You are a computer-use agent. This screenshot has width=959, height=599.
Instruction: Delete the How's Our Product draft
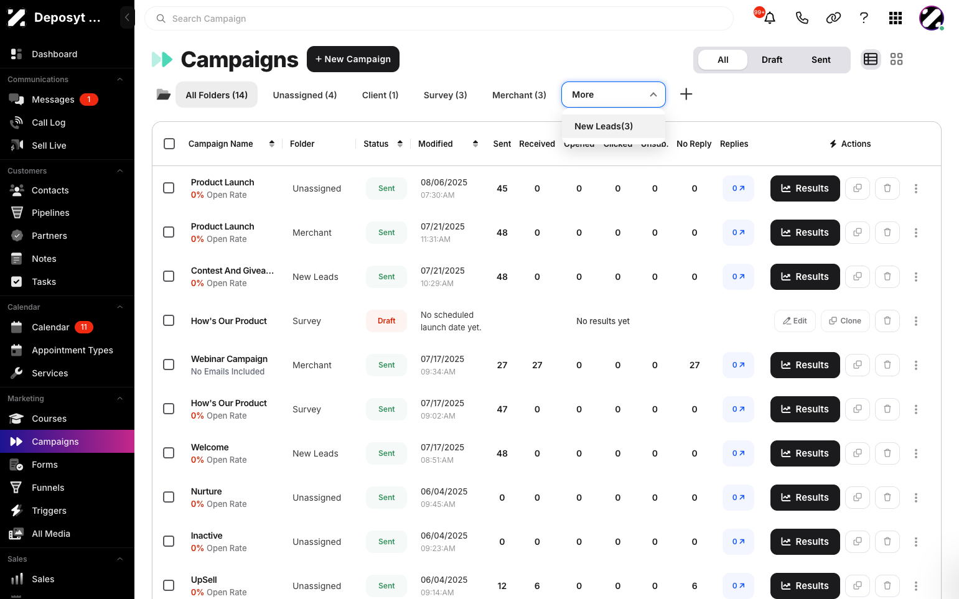pos(887,321)
